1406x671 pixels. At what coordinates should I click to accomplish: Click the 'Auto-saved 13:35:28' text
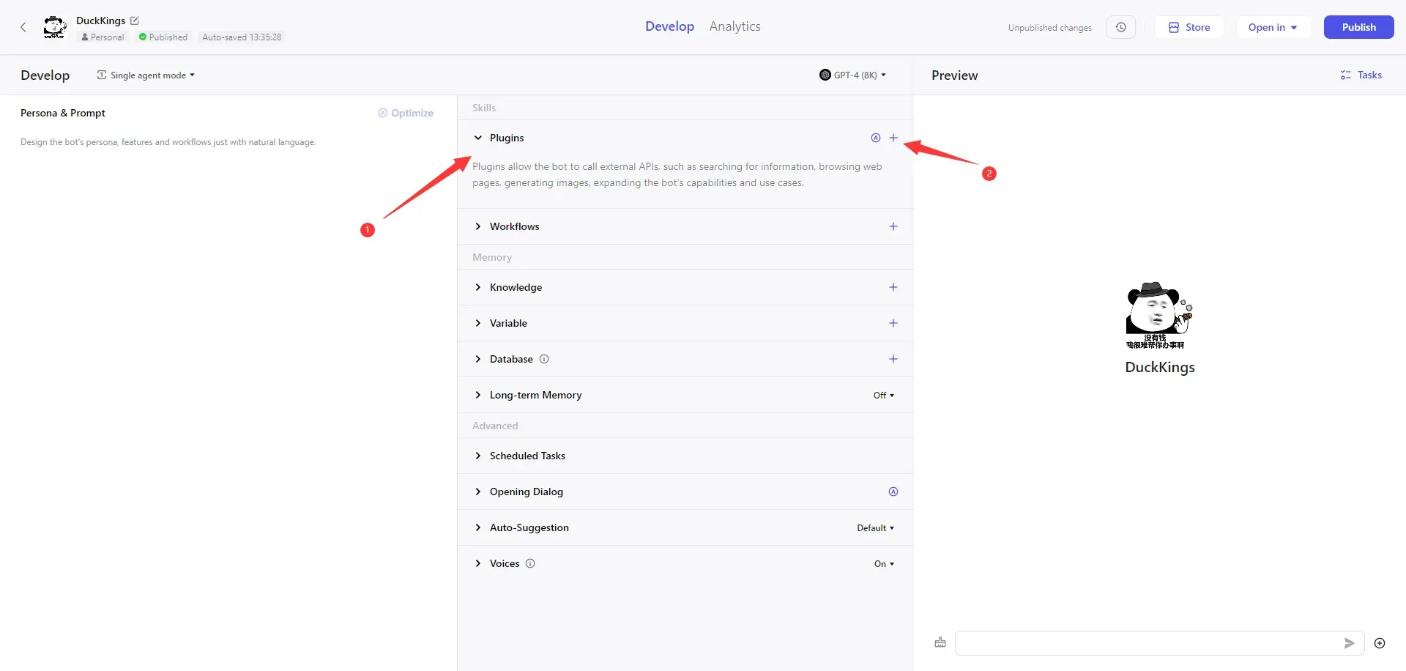pyautogui.click(x=242, y=37)
